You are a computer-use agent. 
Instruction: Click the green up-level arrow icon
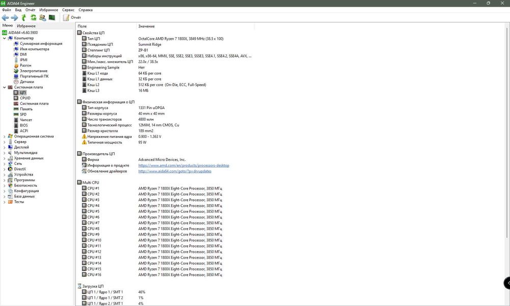(24, 17)
